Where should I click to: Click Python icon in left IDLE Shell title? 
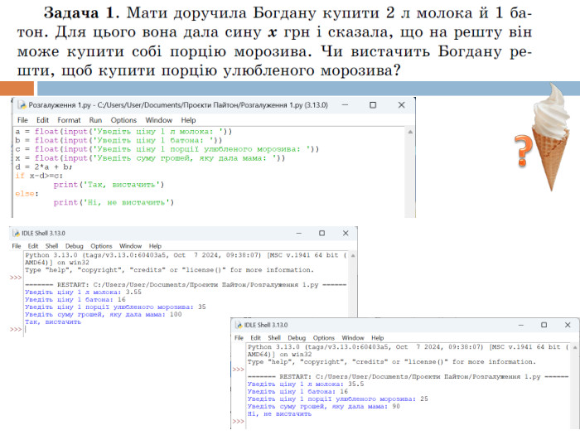click(17, 233)
